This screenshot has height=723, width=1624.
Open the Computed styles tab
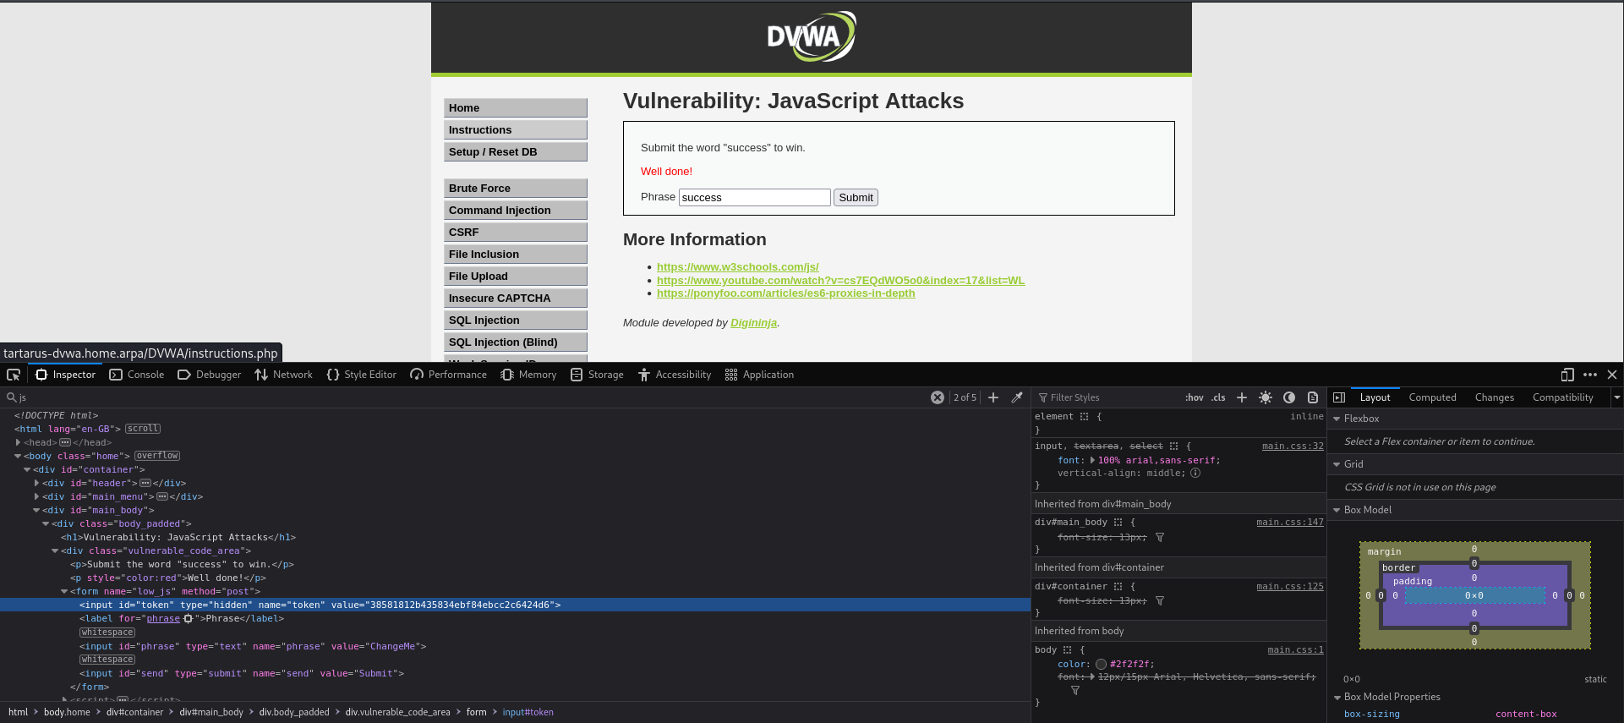1432,397
